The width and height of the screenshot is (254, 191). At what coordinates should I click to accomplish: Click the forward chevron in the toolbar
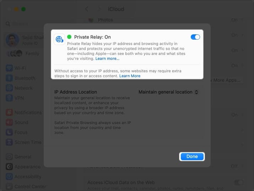tap(100, 9)
